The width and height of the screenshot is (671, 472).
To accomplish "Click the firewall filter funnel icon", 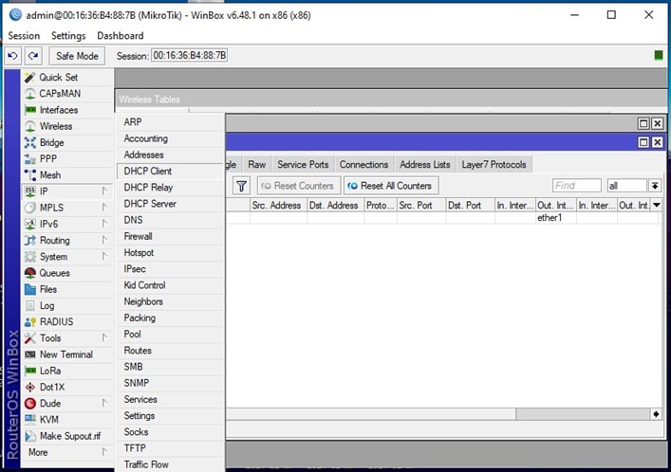I will (241, 186).
